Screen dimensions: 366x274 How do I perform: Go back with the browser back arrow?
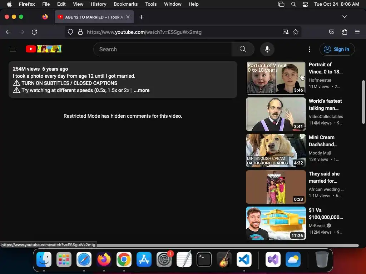9,32
